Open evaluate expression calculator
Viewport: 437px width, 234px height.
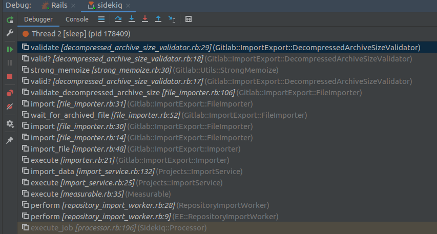pos(189,19)
